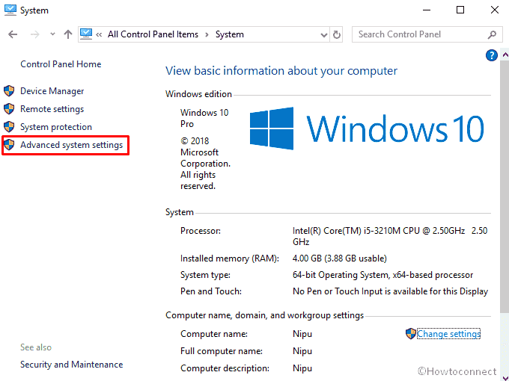This screenshot has height=381, width=509.
Task: Click the Installed memory (RAM) label
Action: (x=230, y=258)
